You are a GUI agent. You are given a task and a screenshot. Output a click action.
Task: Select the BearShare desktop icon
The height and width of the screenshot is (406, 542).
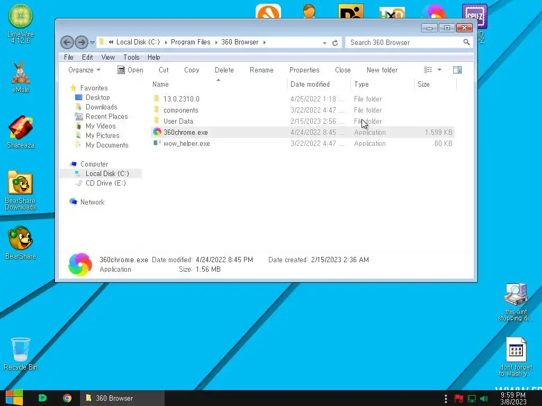click(x=21, y=242)
